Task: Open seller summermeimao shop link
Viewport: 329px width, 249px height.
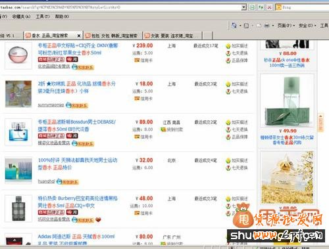Action: pyautogui.click(x=51, y=105)
